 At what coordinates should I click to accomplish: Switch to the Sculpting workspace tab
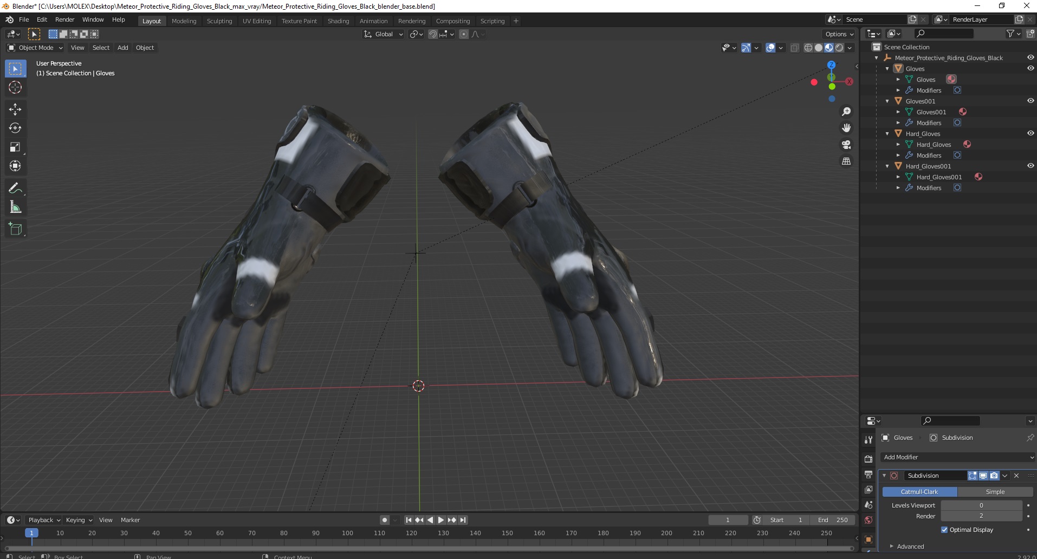pos(219,21)
